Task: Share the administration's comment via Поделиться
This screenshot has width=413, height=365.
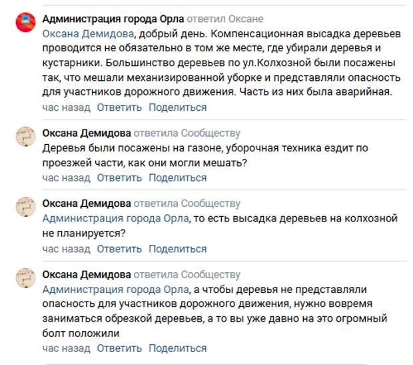Action: [178, 107]
